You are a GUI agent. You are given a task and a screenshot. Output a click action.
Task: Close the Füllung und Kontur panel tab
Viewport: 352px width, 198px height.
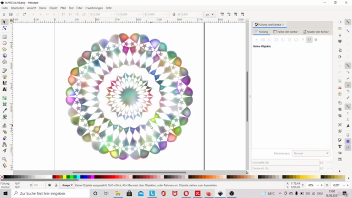tap(283, 24)
